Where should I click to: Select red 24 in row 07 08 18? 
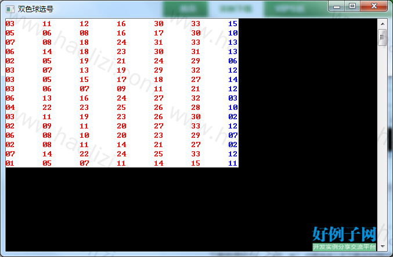tap(121, 42)
